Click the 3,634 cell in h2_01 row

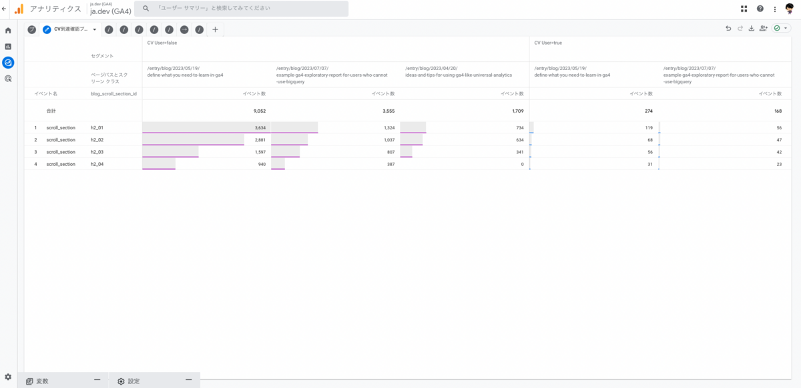pos(260,127)
